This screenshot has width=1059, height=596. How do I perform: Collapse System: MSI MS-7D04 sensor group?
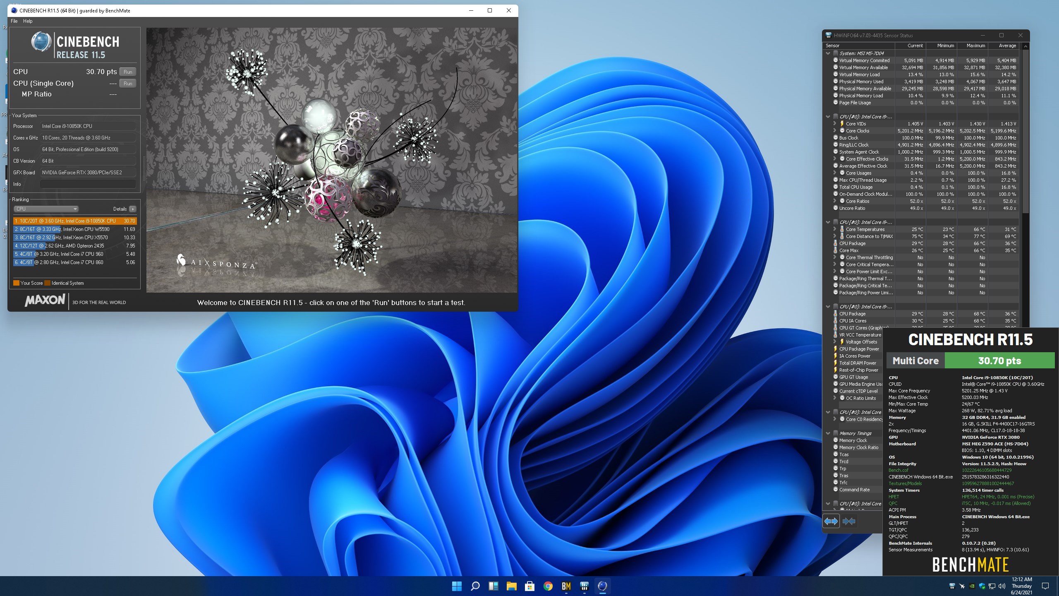coord(828,53)
